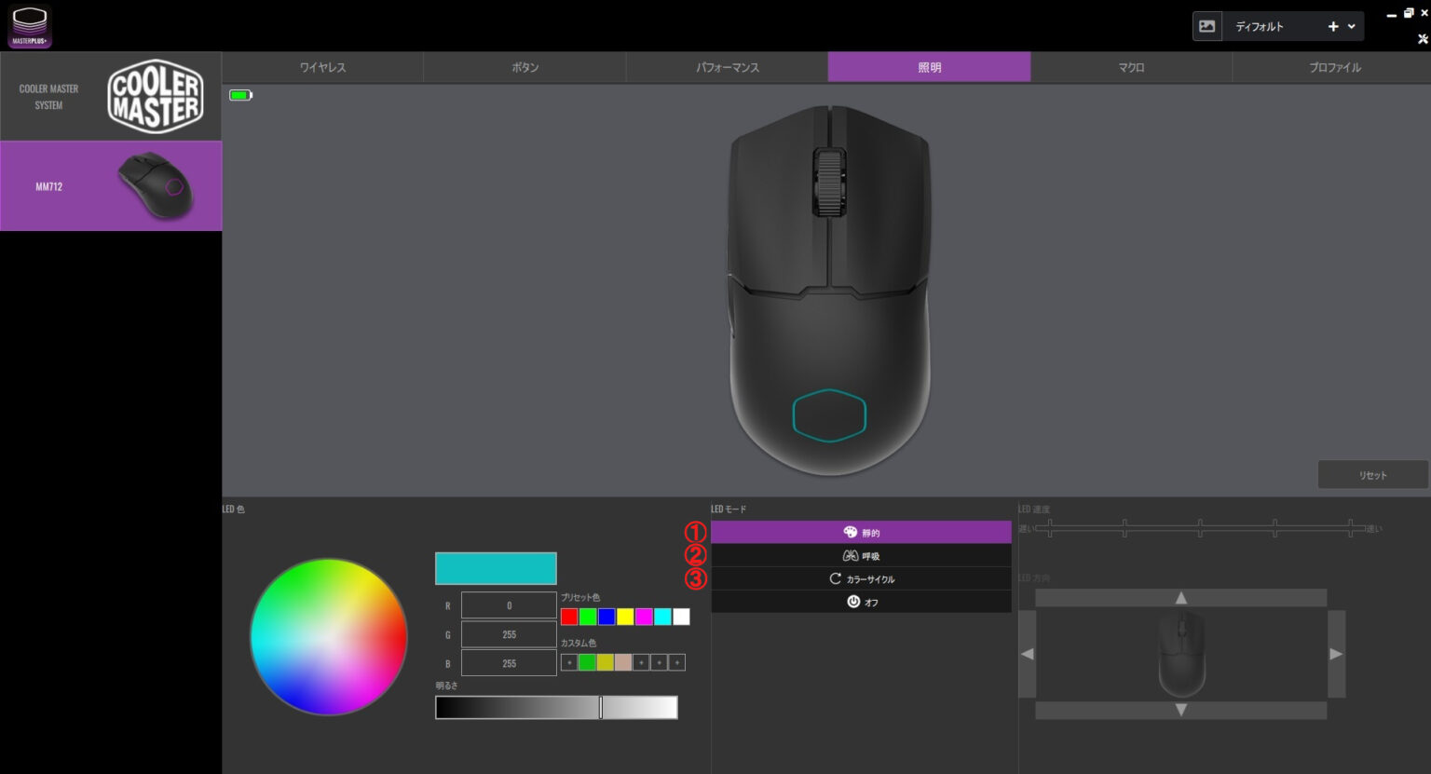This screenshot has width=1431, height=774.
Task: Click the right arrow in LED direction
Action: 1336,654
